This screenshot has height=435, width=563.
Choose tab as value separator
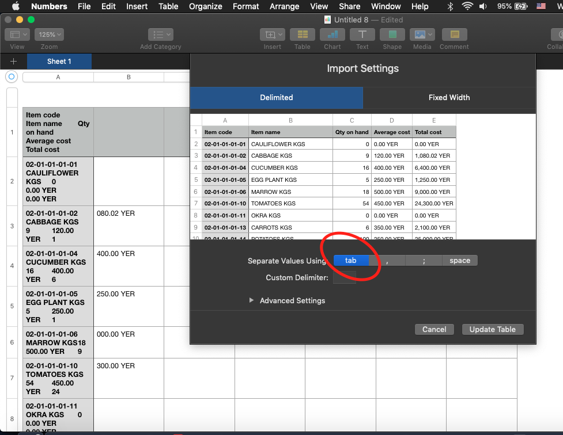click(351, 260)
